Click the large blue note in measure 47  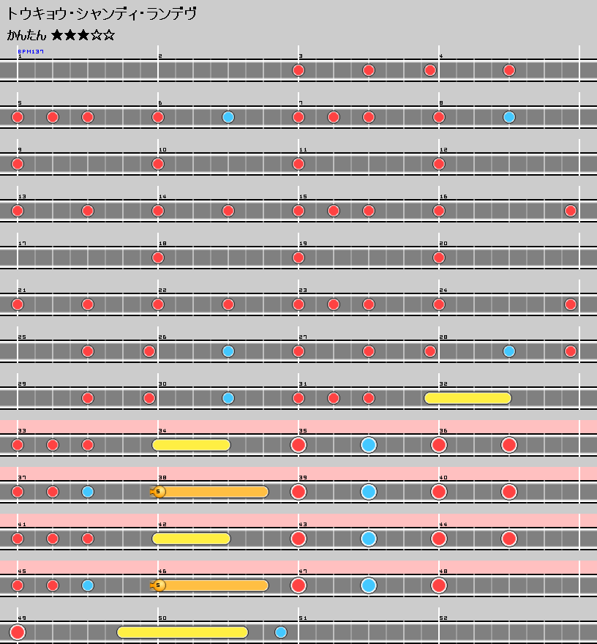pyautogui.click(x=369, y=585)
